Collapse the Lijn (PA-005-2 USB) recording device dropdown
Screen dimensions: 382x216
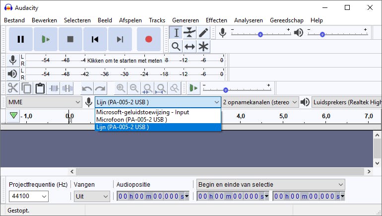[x=158, y=102]
